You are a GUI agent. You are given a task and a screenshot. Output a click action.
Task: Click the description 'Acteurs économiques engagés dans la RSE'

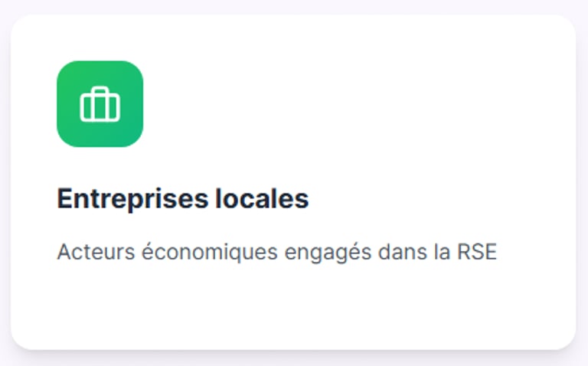click(x=276, y=253)
